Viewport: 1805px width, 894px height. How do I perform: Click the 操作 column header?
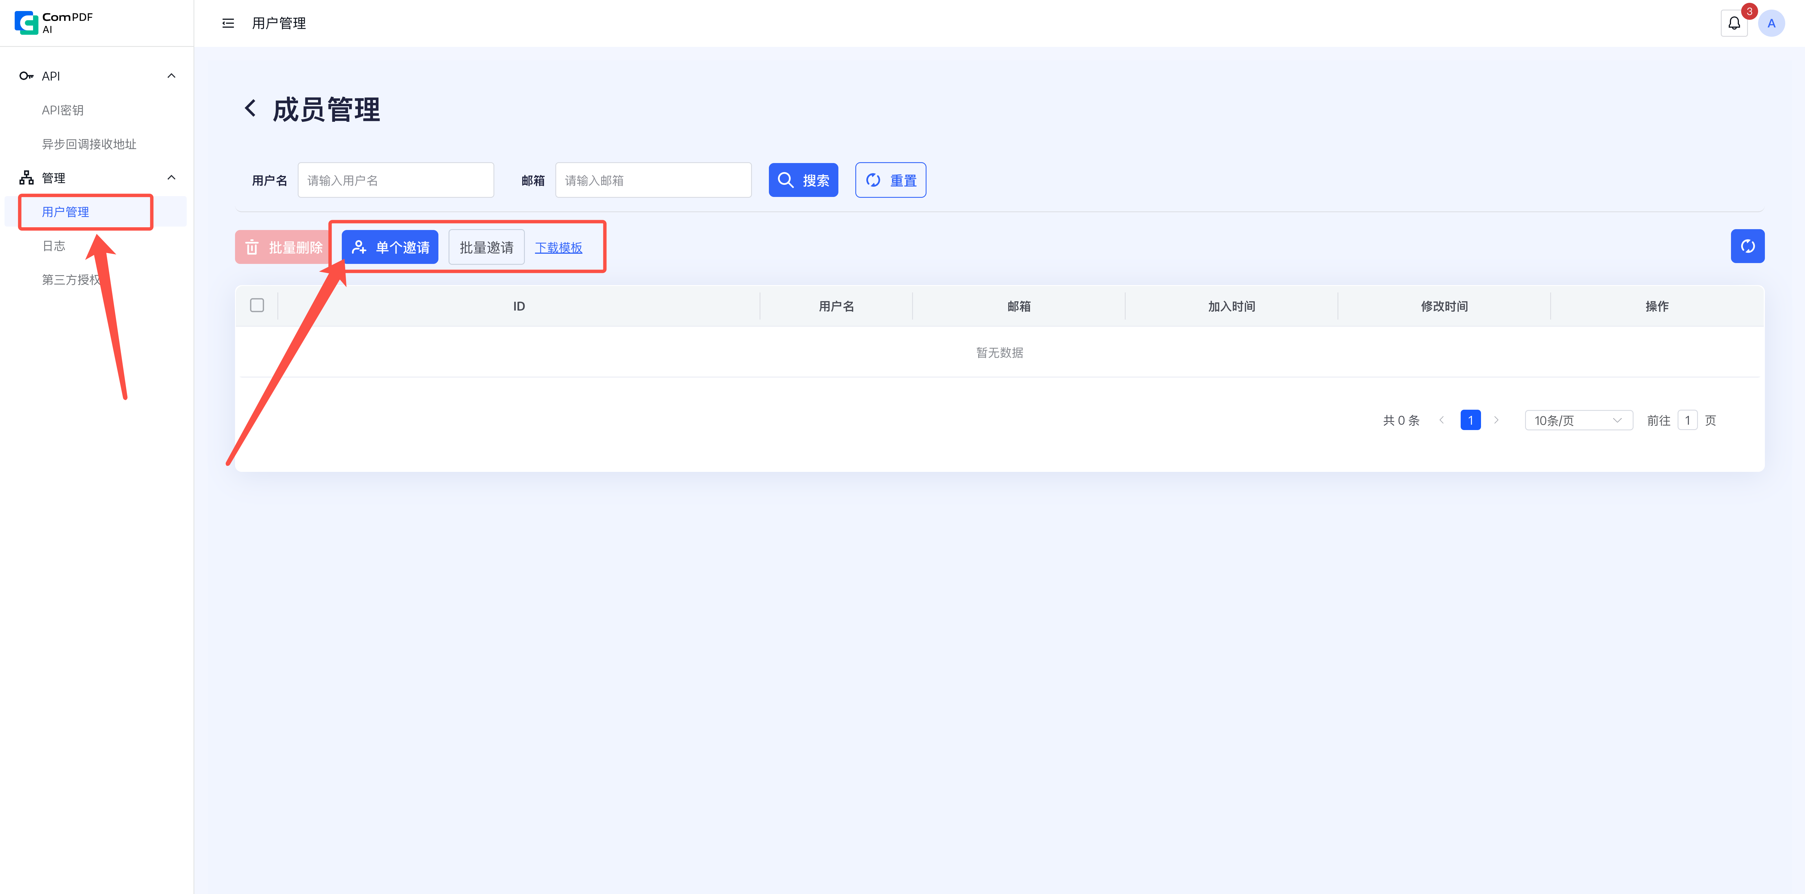(1657, 306)
